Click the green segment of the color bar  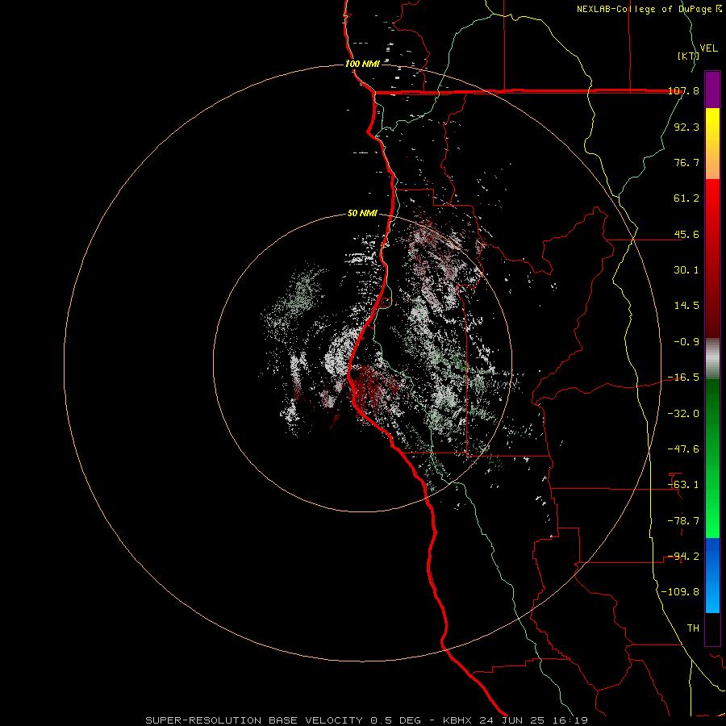coord(712,458)
